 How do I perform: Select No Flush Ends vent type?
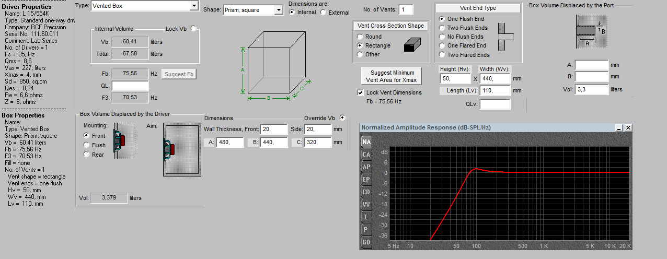coord(442,37)
